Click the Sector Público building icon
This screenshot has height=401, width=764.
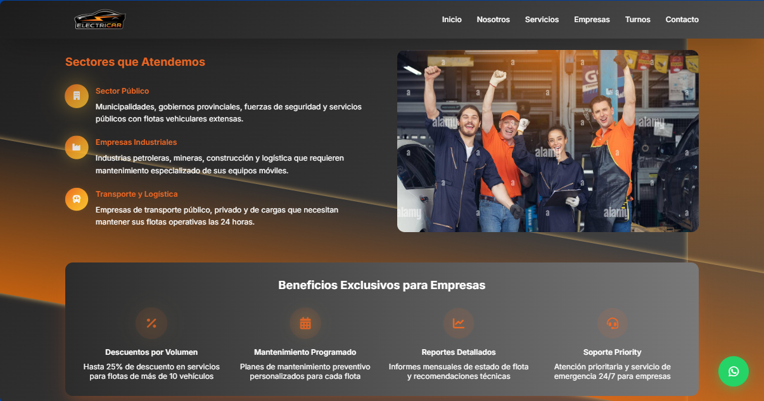[77, 96]
